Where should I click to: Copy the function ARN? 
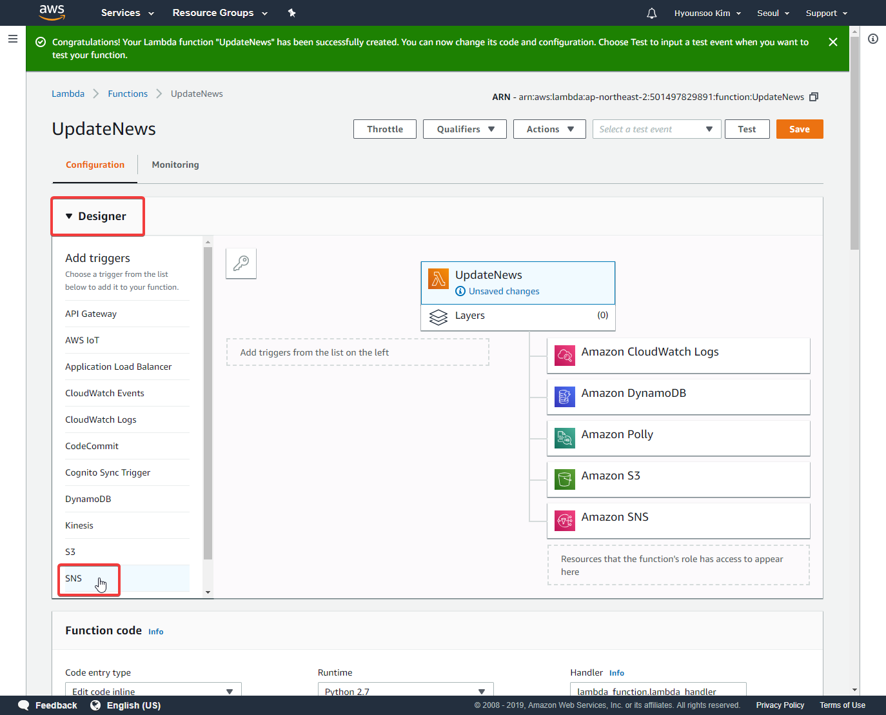pyautogui.click(x=814, y=97)
